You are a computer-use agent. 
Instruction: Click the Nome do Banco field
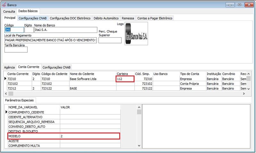pos(65,30)
